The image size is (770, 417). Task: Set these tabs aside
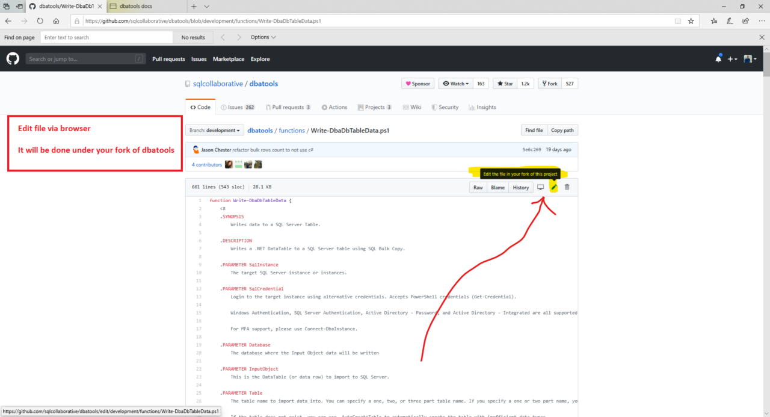pos(19,7)
